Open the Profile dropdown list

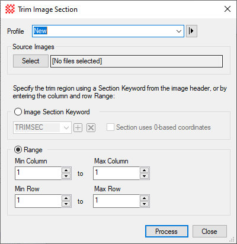(179, 31)
